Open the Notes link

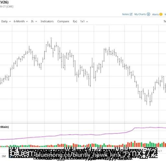coord(125,14)
